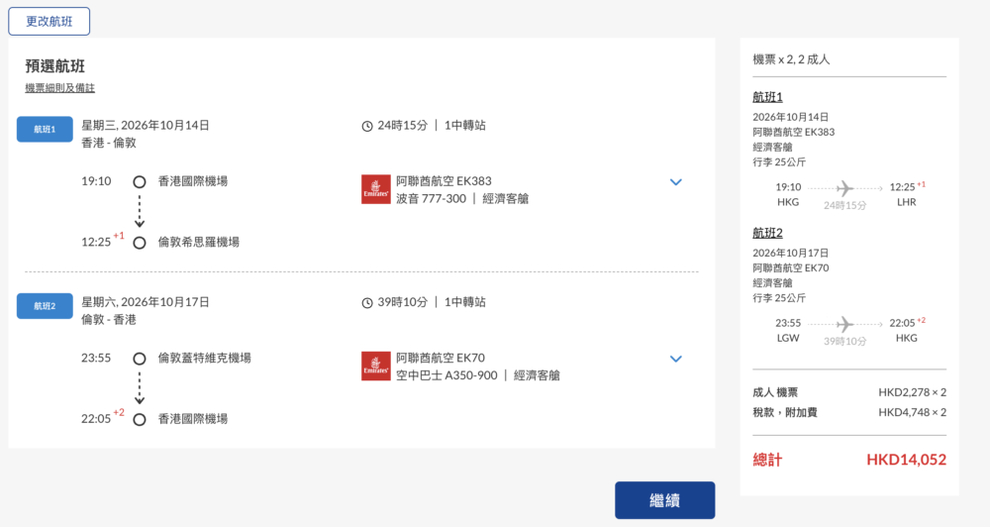Click the airplane icon in the 航班2 summary
This screenshot has height=527, width=990.
844,324
